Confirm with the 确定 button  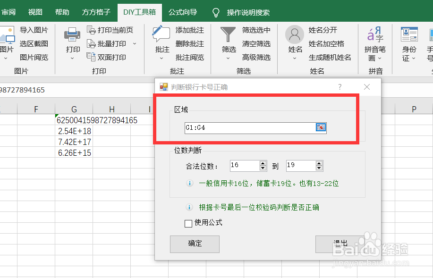(194, 244)
